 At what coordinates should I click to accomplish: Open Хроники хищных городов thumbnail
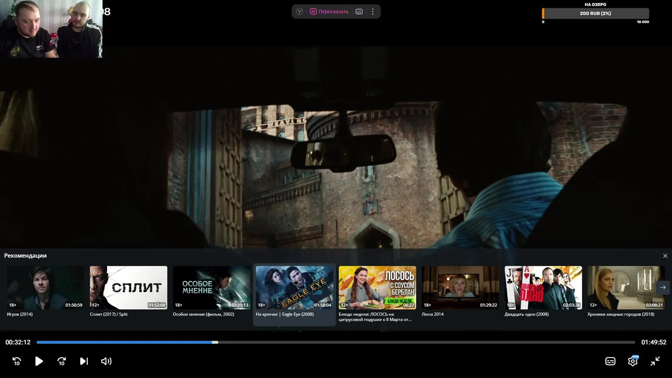point(626,288)
